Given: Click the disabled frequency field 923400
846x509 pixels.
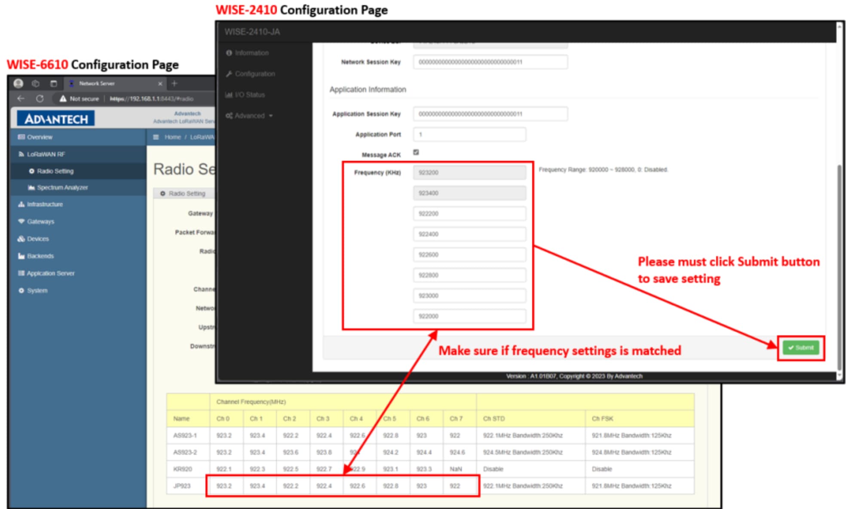Looking at the screenshot, I should pyautogui.click(x=469, y=193).
